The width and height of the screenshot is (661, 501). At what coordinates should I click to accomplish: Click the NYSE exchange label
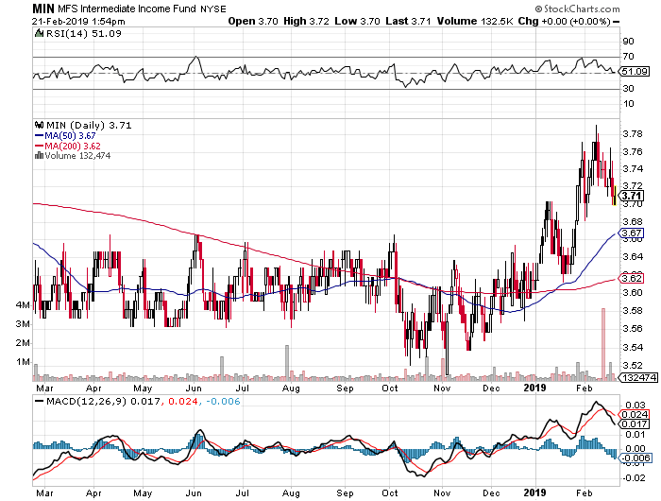click(x=212, y=9)
